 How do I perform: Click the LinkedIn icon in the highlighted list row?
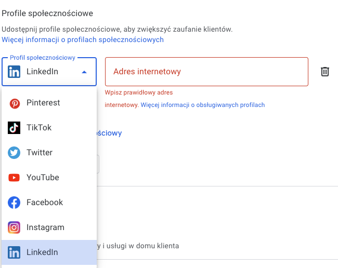point(14,252)
